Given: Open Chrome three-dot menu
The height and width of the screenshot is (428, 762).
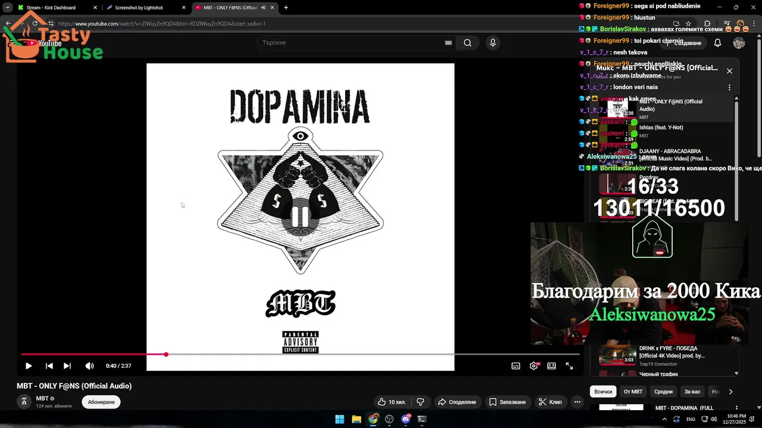Looking at the screenshot, I should click(x=754, y=24).
